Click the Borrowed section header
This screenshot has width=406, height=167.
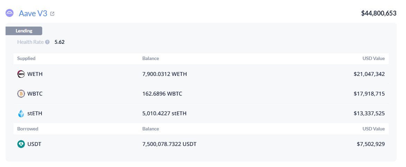coord(28,129)
